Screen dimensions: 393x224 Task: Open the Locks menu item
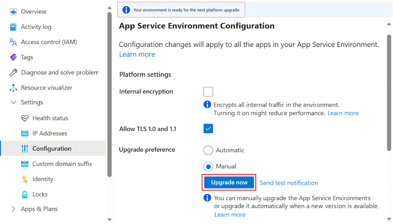(x=40, y=194)
